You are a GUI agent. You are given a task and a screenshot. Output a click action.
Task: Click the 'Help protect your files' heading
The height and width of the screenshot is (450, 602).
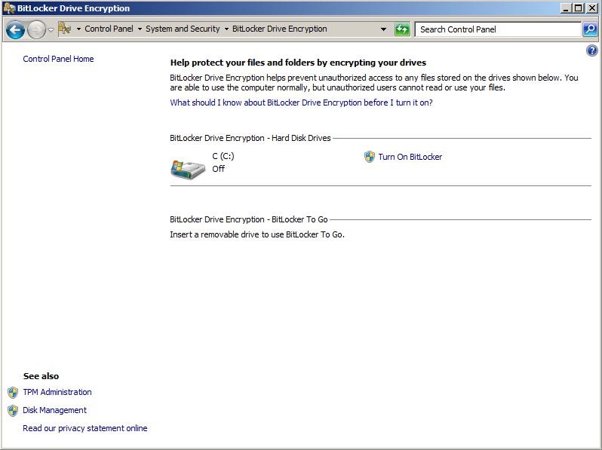click(298, 63)
